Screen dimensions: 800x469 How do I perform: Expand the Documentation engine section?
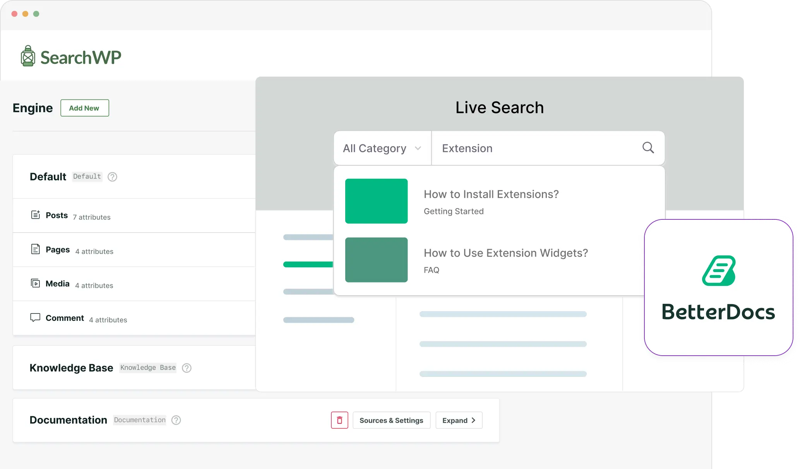(458, 420)
